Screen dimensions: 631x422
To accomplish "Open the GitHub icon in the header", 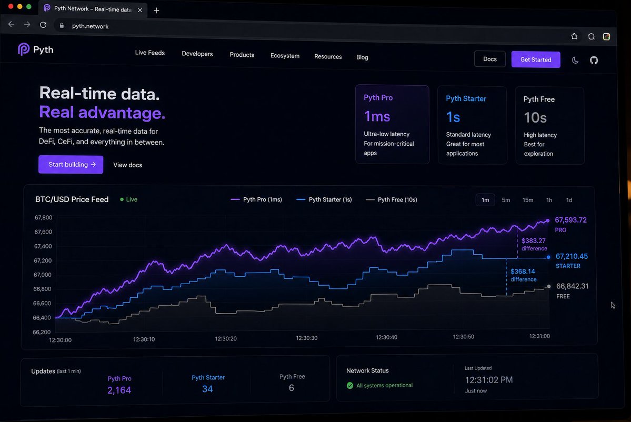I will (x=594, y=61).
